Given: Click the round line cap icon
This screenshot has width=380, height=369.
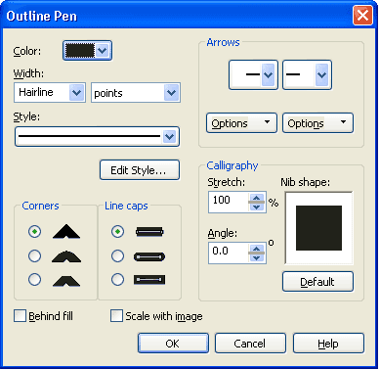Looking at the screenshot, I should click(x=149, y=256).
